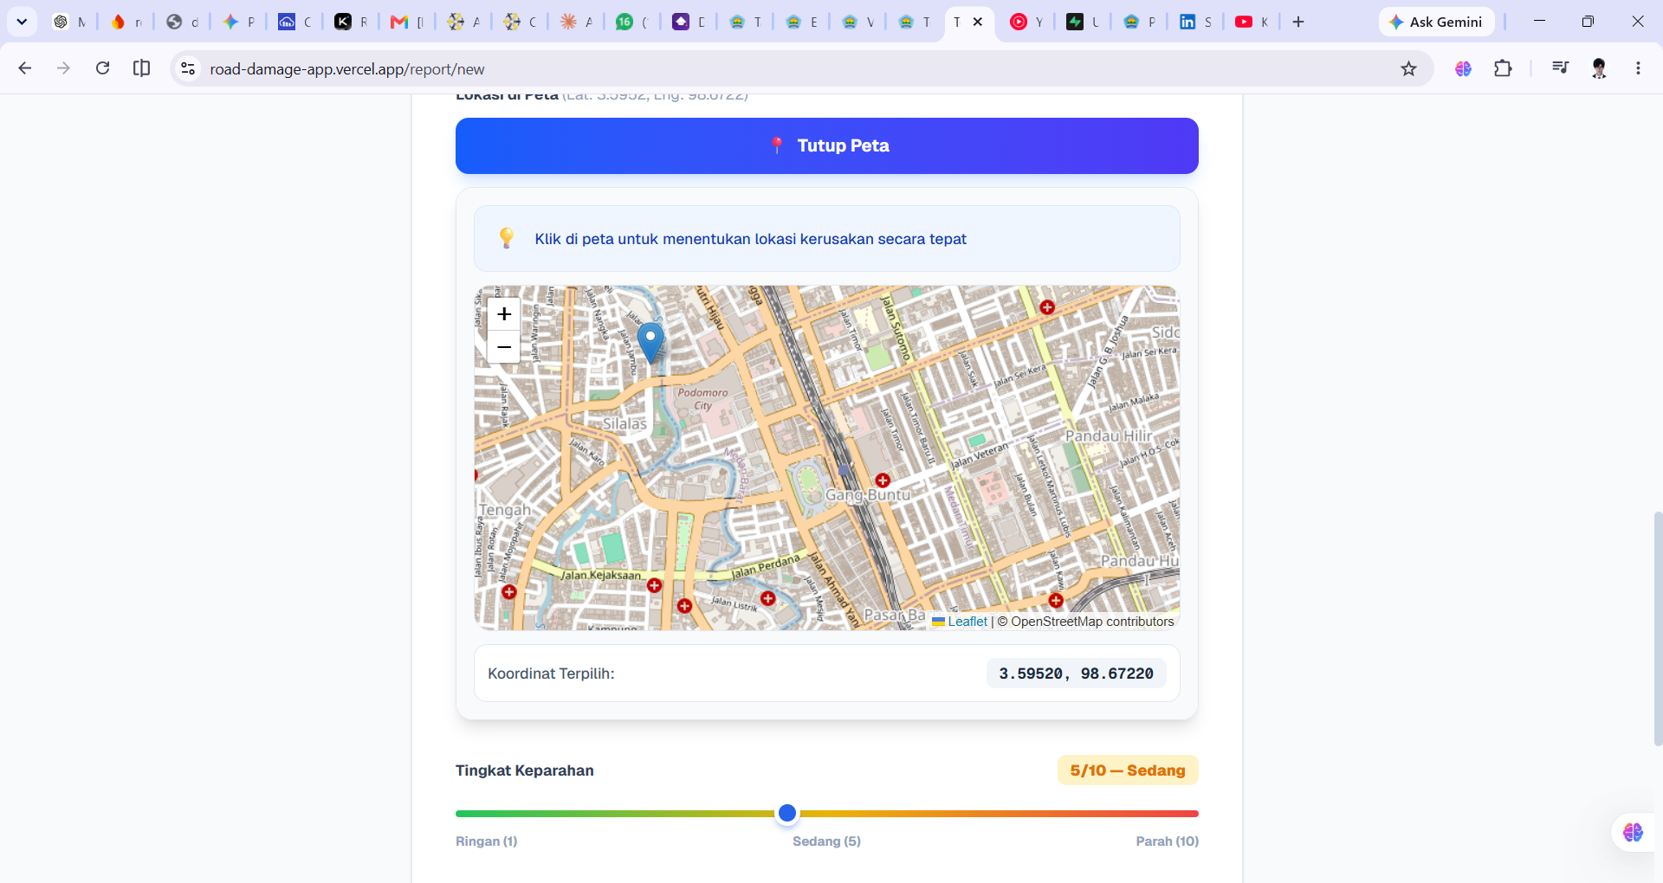
Task: Click the red hospital marker near Gang Buntu
Action: click(x=883, y=480)
